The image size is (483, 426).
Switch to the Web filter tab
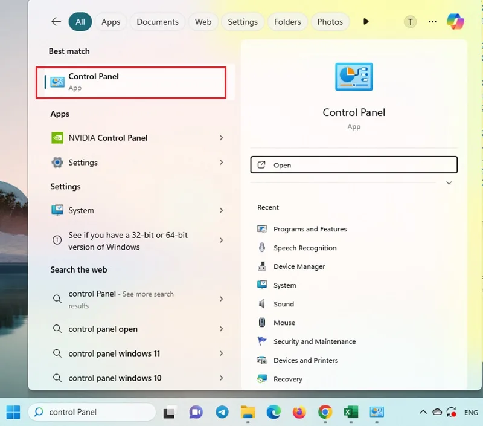tap(203, 22)
